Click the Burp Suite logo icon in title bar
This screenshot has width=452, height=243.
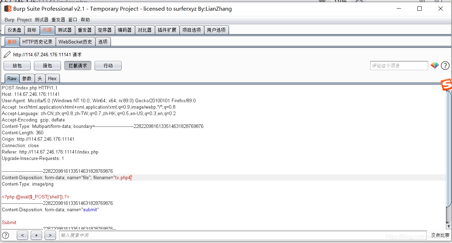pyautogui.click(x=8, y=9)
